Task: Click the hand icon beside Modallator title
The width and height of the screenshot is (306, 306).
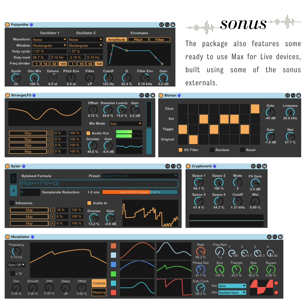Action: pyautogui.click(x=33, y=237)
